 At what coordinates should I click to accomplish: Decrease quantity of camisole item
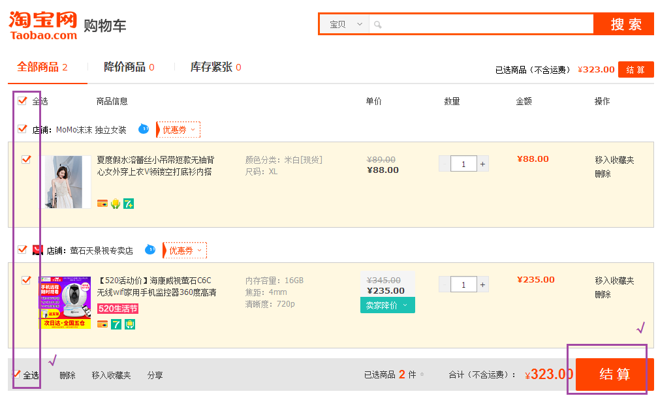pos(445,164)
